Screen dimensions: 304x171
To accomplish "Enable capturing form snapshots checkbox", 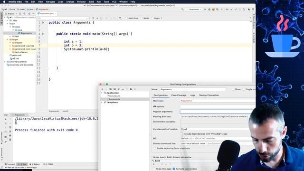I will (x=155, y=148).
